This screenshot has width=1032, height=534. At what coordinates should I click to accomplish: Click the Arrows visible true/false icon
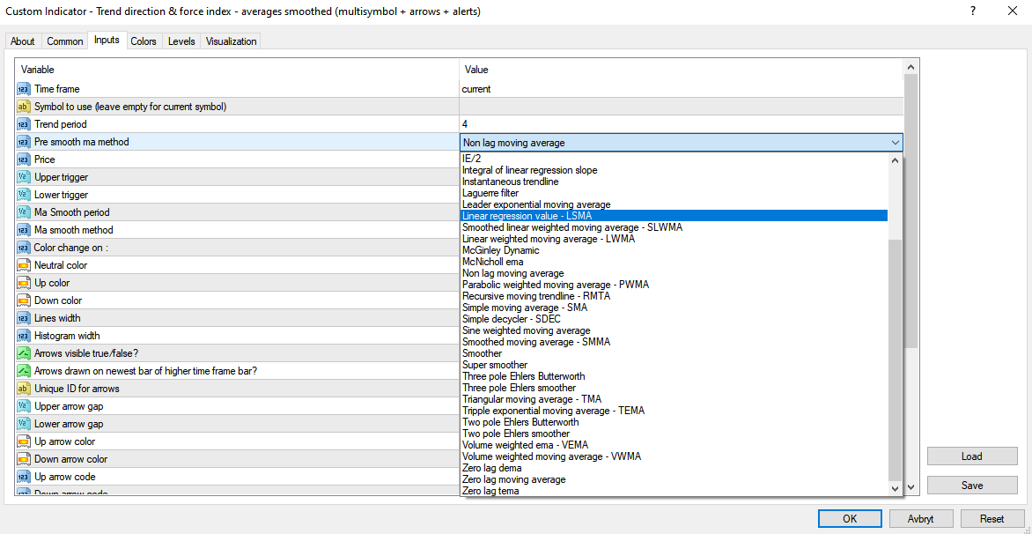[x=24, y=353]
